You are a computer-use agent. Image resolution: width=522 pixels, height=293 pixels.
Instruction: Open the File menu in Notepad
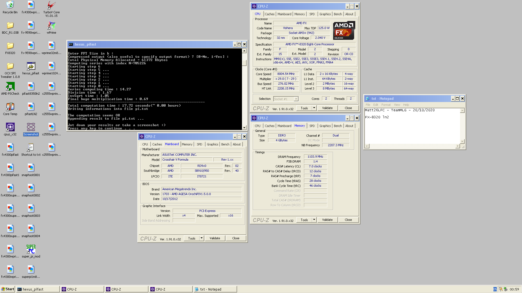pyautogui.click(x=368, y=105)
